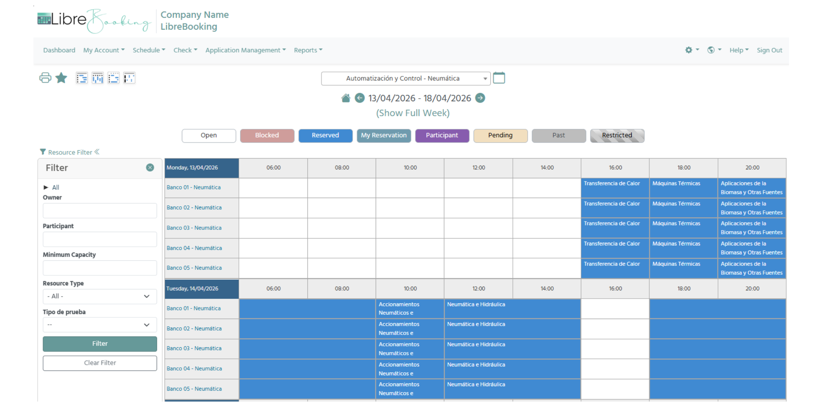Open Application Management menu
819x409 pixels.
click(x=245, y=50)
